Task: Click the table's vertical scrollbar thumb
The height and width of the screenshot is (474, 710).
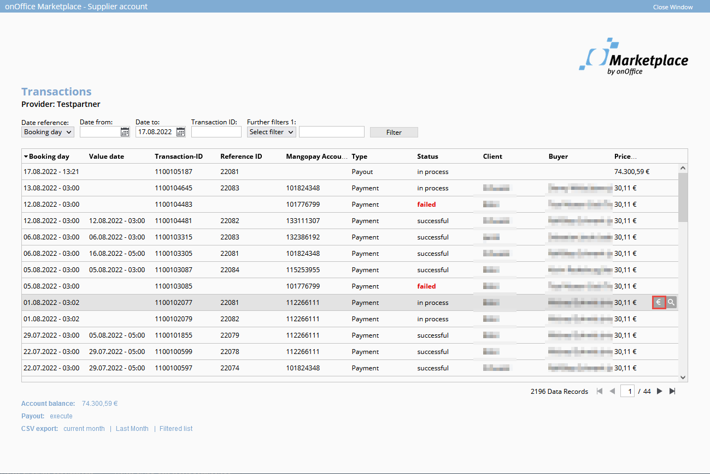Action: tap(683, 197)
